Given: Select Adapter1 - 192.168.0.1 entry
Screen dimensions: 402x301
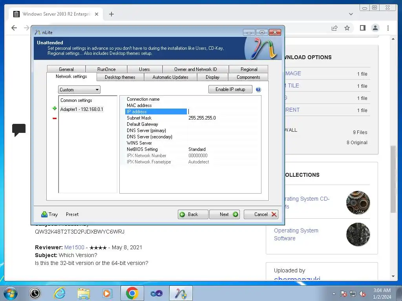Looking at the screenshot, I should (82, 109).
